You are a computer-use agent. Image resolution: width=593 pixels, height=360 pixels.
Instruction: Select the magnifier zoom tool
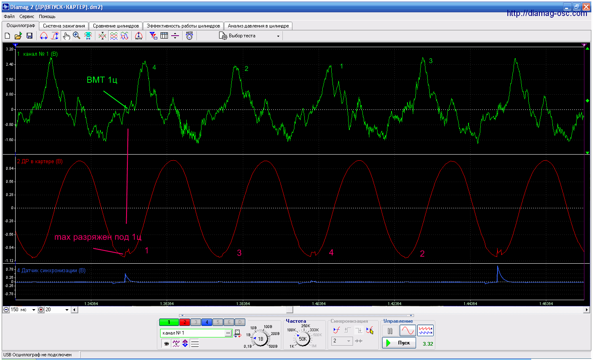(77, 36)
